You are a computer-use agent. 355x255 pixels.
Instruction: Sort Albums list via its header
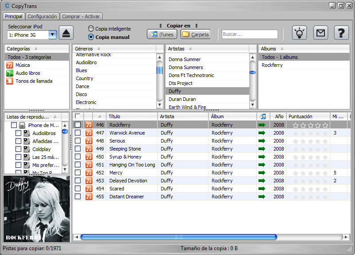304,49
